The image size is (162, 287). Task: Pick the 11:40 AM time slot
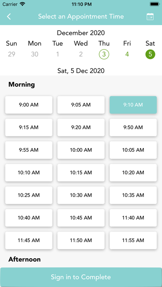133,218
